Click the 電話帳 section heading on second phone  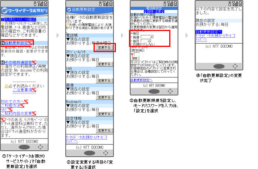pos(72,35)
